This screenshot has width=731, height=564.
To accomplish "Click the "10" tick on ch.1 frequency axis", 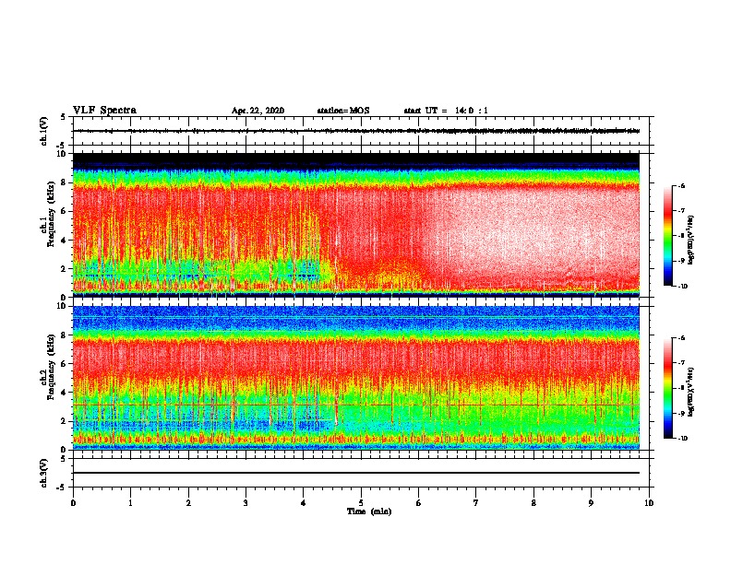I will coord(62,154).
